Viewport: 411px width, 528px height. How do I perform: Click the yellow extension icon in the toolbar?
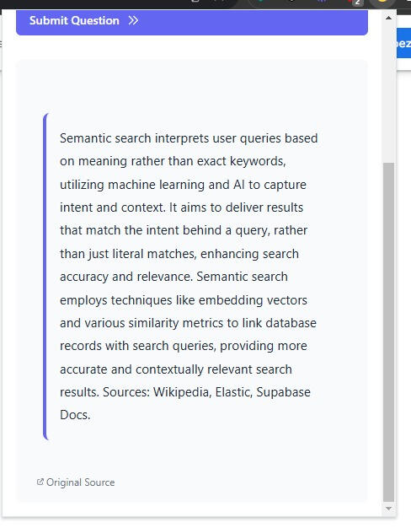point(382,2)
